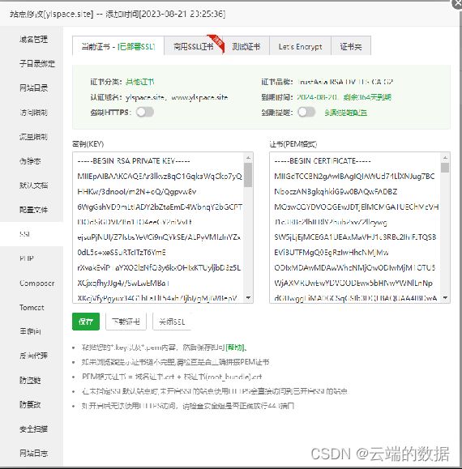The width and height of the screenshot is (462, 469).
Task: Open 重定向 sidebar entry
Action: pyautogui.click(x=30, y=331)
